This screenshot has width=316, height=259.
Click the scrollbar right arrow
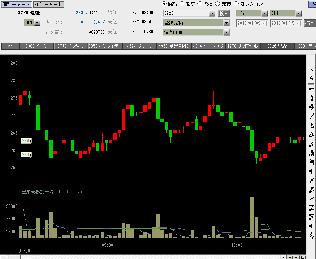pos(284,257)
